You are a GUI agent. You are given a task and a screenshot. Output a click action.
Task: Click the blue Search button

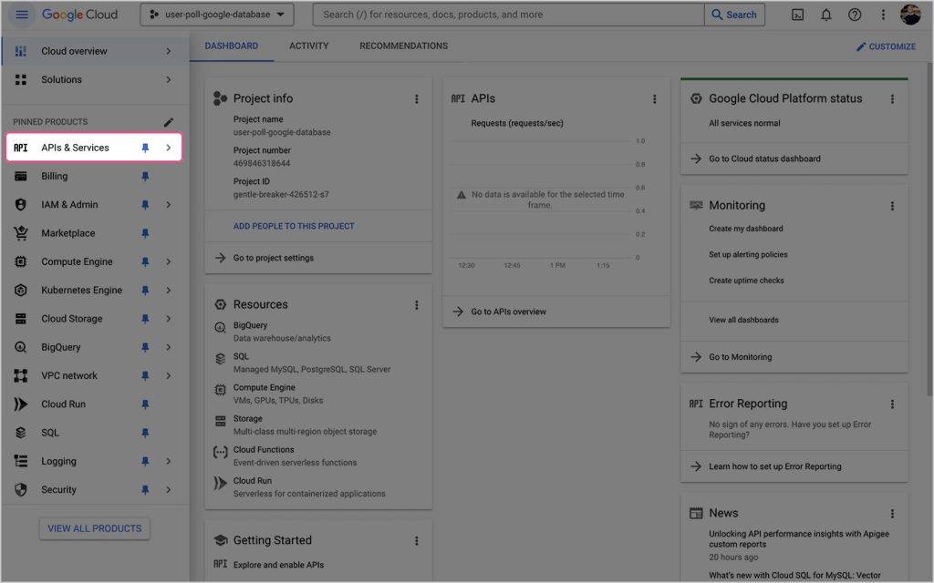pos(734,15)
